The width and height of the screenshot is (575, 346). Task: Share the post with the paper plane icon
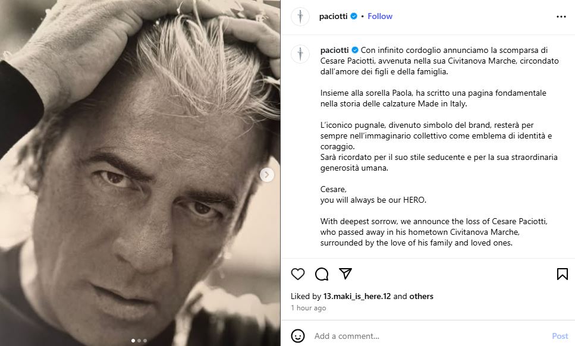[x=345, y=273]
